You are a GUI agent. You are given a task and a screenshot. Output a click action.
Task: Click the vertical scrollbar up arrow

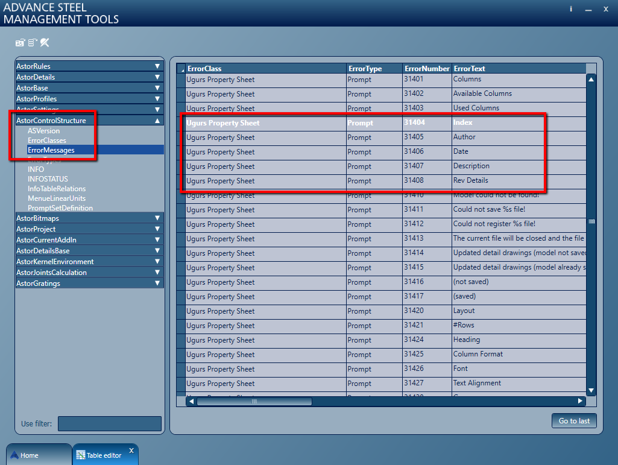tap(591, 79)
